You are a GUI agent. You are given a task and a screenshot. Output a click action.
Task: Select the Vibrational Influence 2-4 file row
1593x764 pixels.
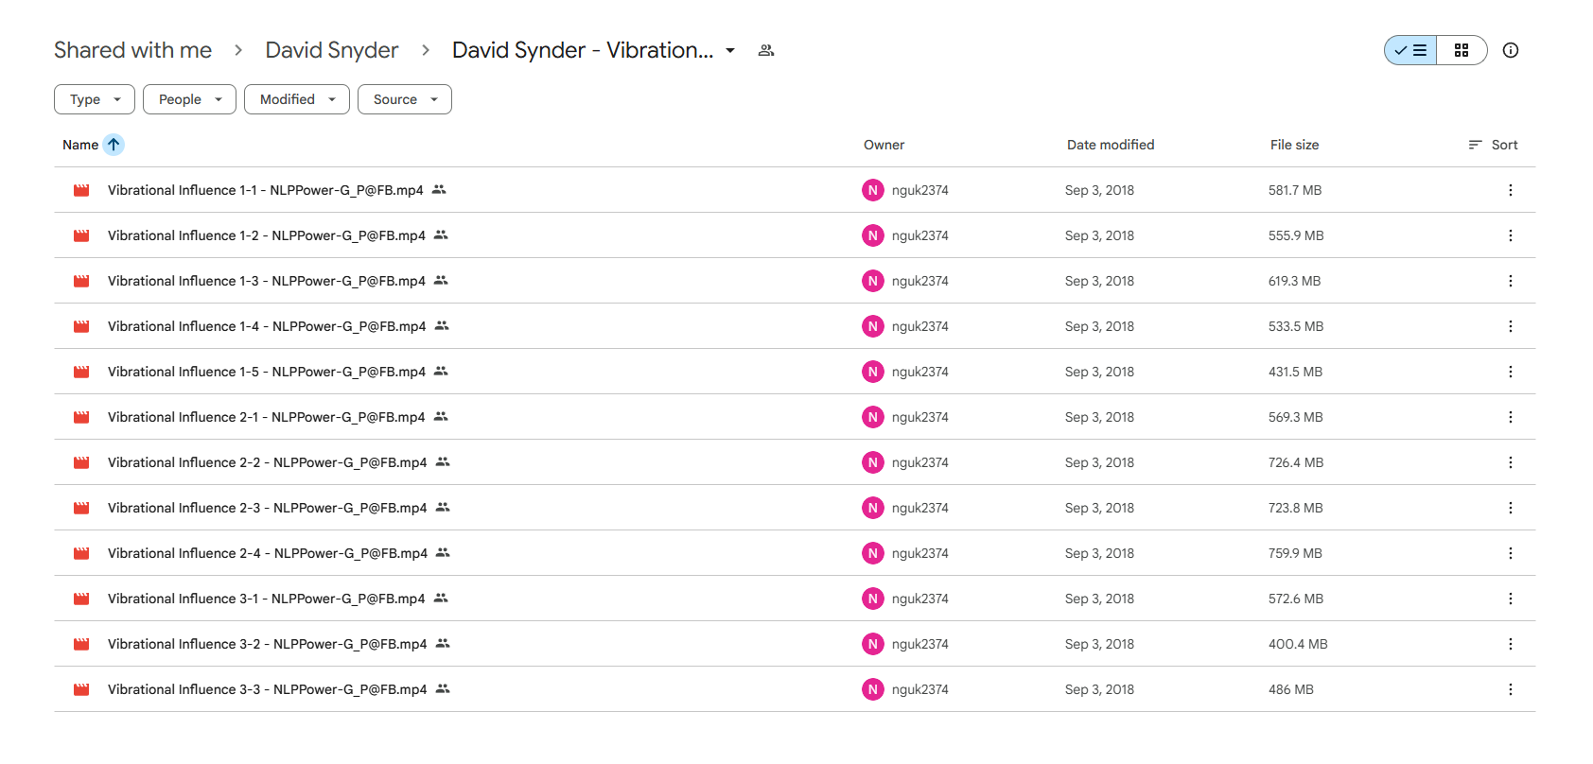795,553
